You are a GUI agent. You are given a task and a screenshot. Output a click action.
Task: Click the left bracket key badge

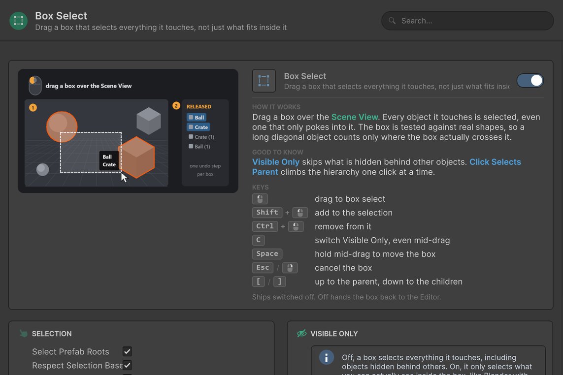tap(258, 281)
